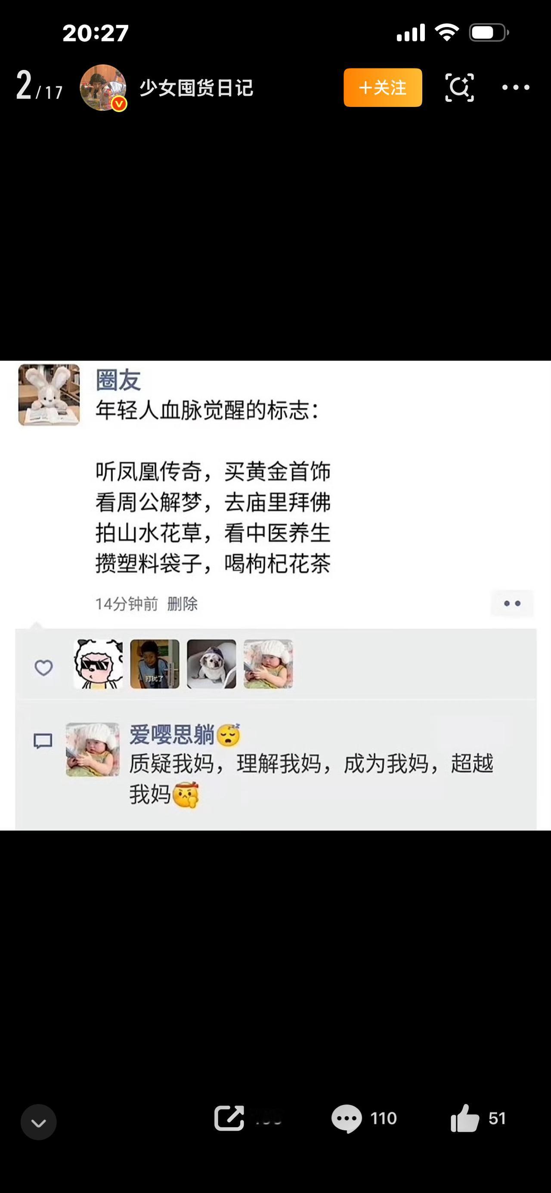Open the image scan search icon

point(459,87)
